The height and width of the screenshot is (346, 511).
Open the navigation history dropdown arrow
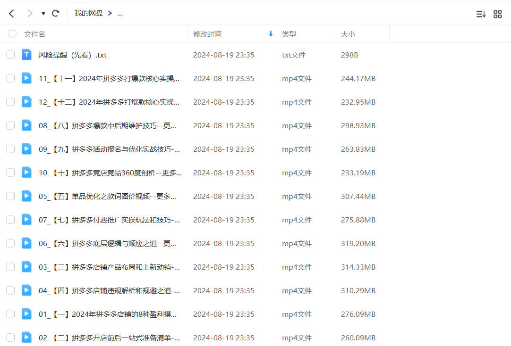point(43,13)
